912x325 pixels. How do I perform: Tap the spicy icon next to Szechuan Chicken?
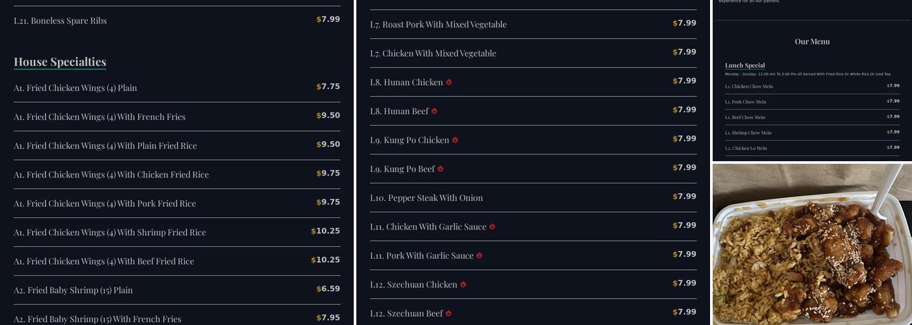[463, 285]
